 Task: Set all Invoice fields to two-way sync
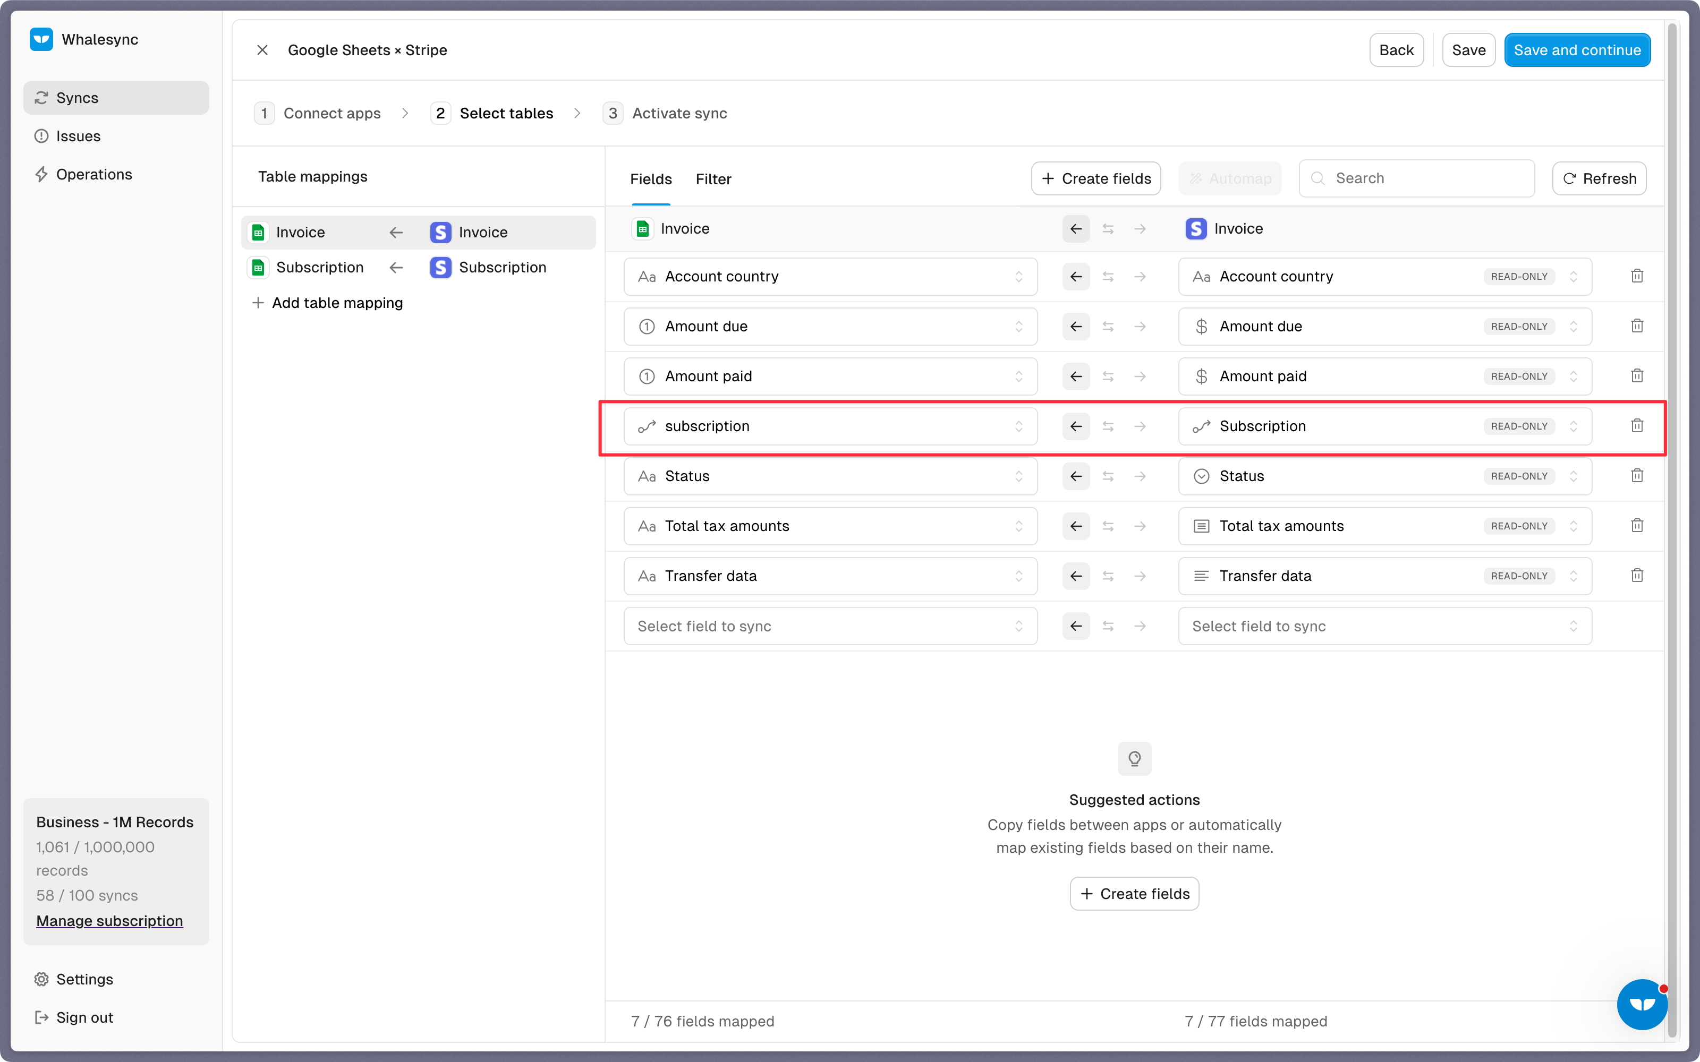1108,229
